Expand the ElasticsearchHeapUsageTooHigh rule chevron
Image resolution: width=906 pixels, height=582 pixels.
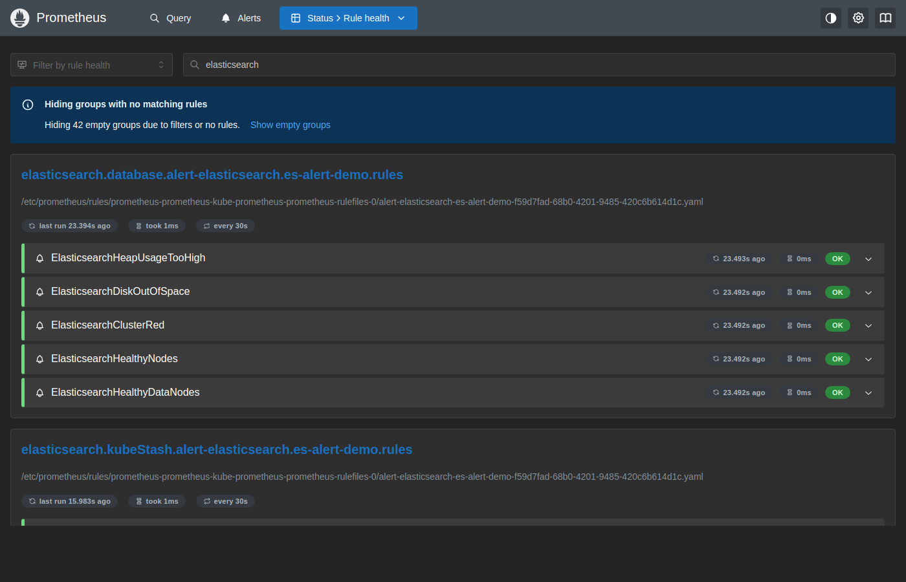coord(868,259)
